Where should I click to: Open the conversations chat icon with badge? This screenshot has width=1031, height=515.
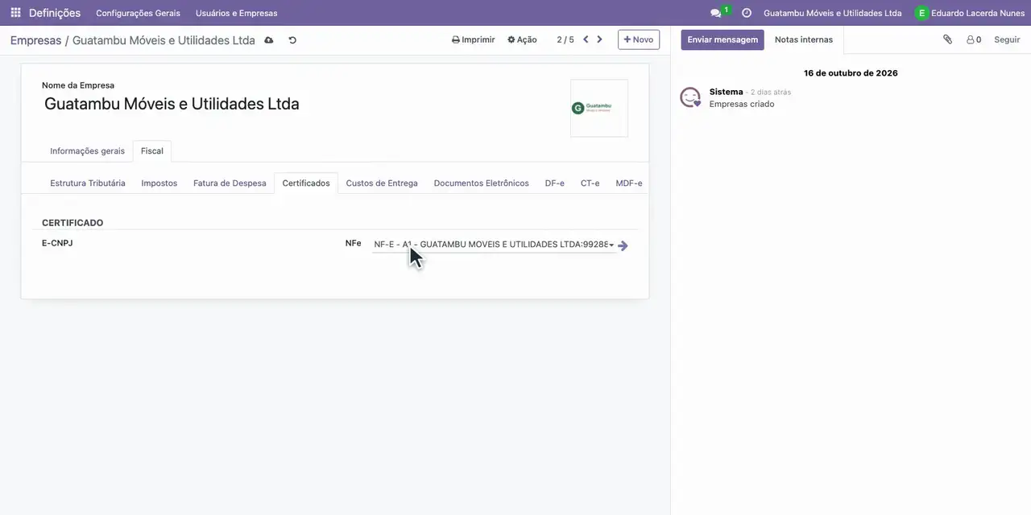coord(716,13)
